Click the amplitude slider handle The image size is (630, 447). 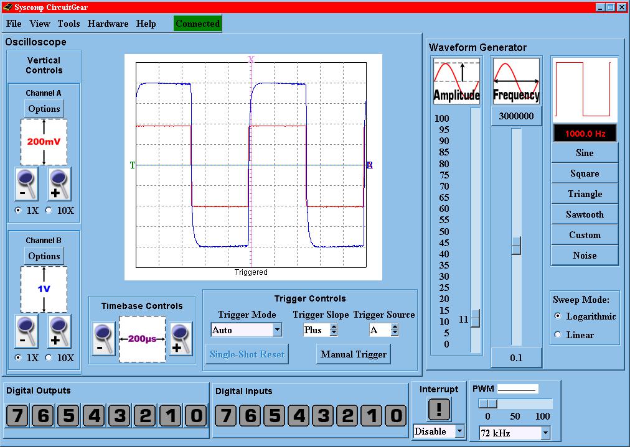475,318
